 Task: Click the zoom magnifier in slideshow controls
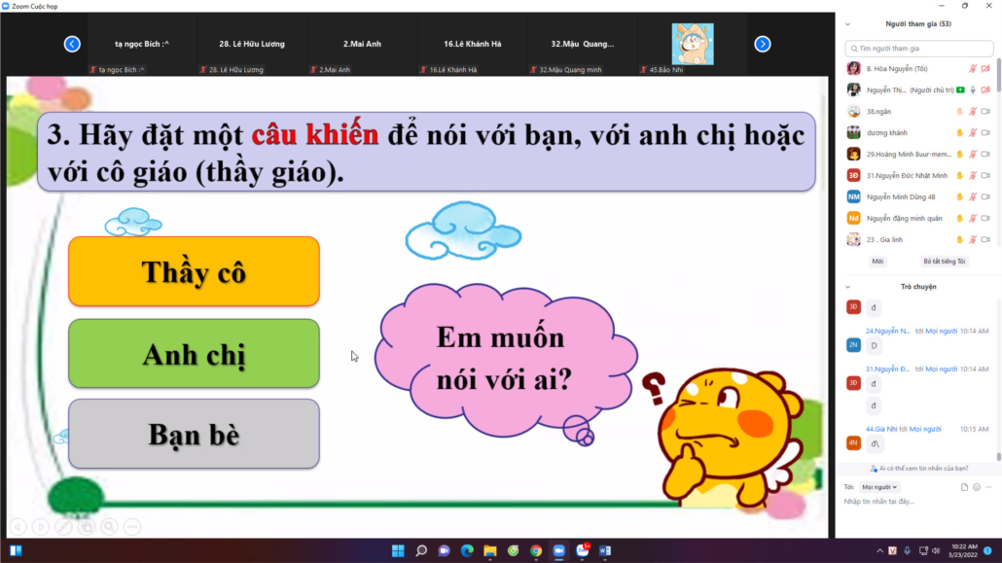click(x=109, y=527)
